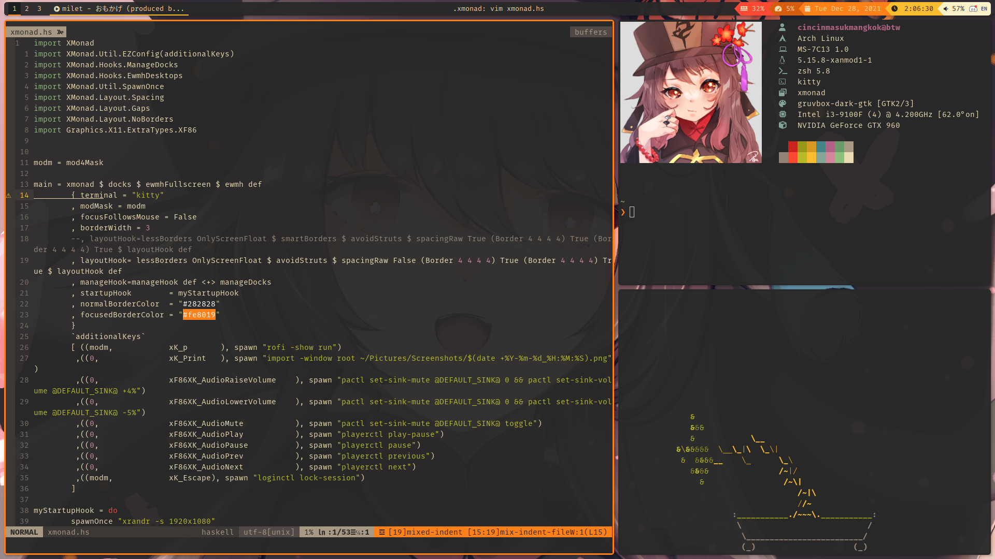
Task: Click the red swatch in color palette
Action: click(793, 147)
